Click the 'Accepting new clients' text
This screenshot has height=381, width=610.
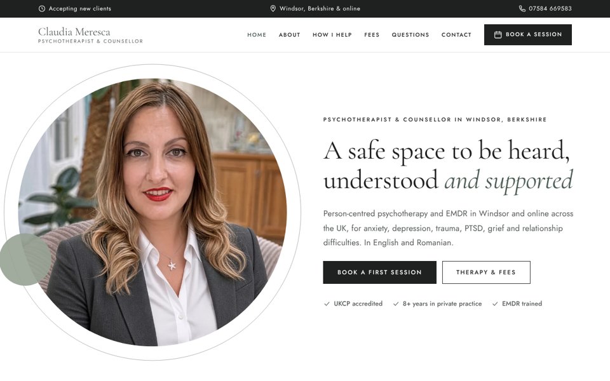[x=80, y=8]
